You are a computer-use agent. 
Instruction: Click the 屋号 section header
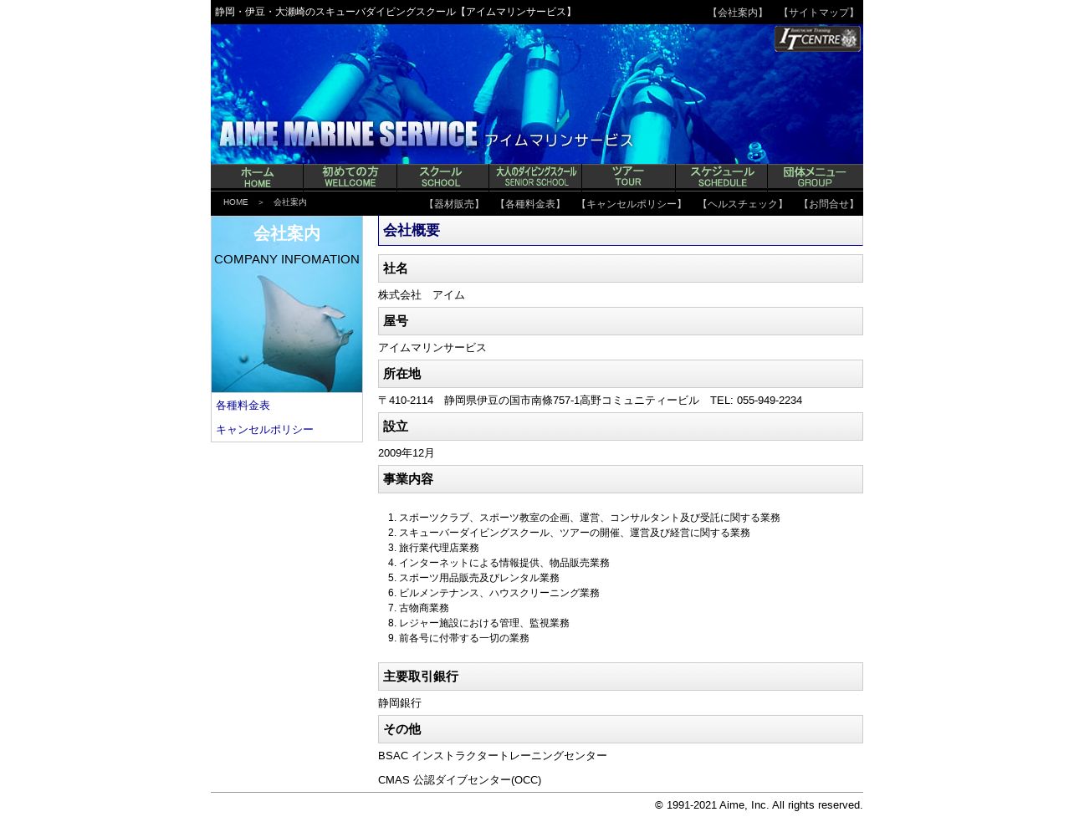pyautogui.click(x=621, y=321)
